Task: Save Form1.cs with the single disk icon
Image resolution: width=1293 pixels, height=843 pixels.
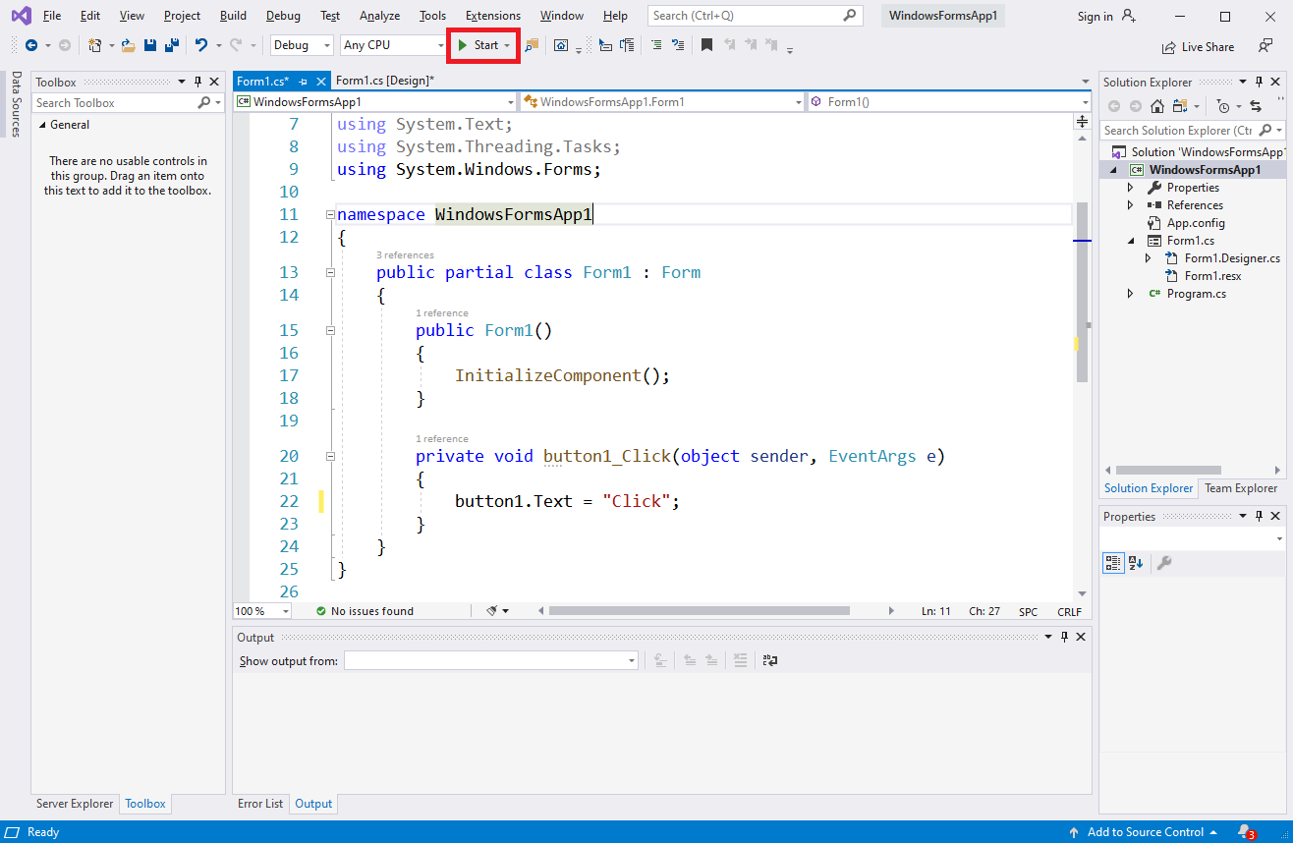Action: [x=150, y=45]
